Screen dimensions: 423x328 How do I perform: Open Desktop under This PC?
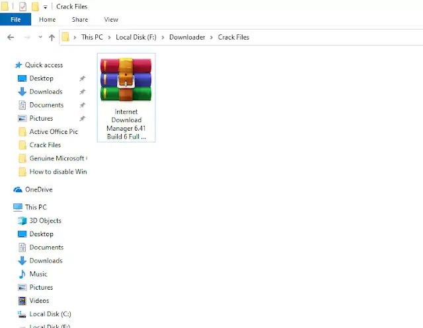tap(41, 234)
